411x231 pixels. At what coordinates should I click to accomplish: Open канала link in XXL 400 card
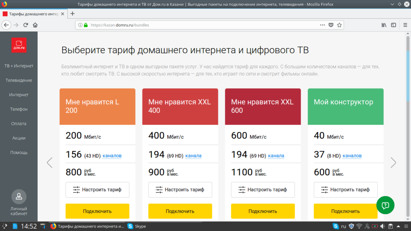tap(193, 156)
